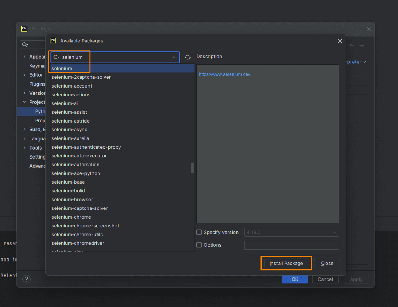Expand the Languages settings node
The image size is (398, 307).
click(x=24, y=139)
